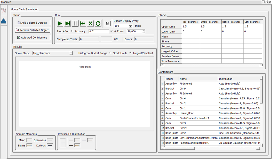Click the green X cancel icon
The image size is (272, 159).
[90, 24]
